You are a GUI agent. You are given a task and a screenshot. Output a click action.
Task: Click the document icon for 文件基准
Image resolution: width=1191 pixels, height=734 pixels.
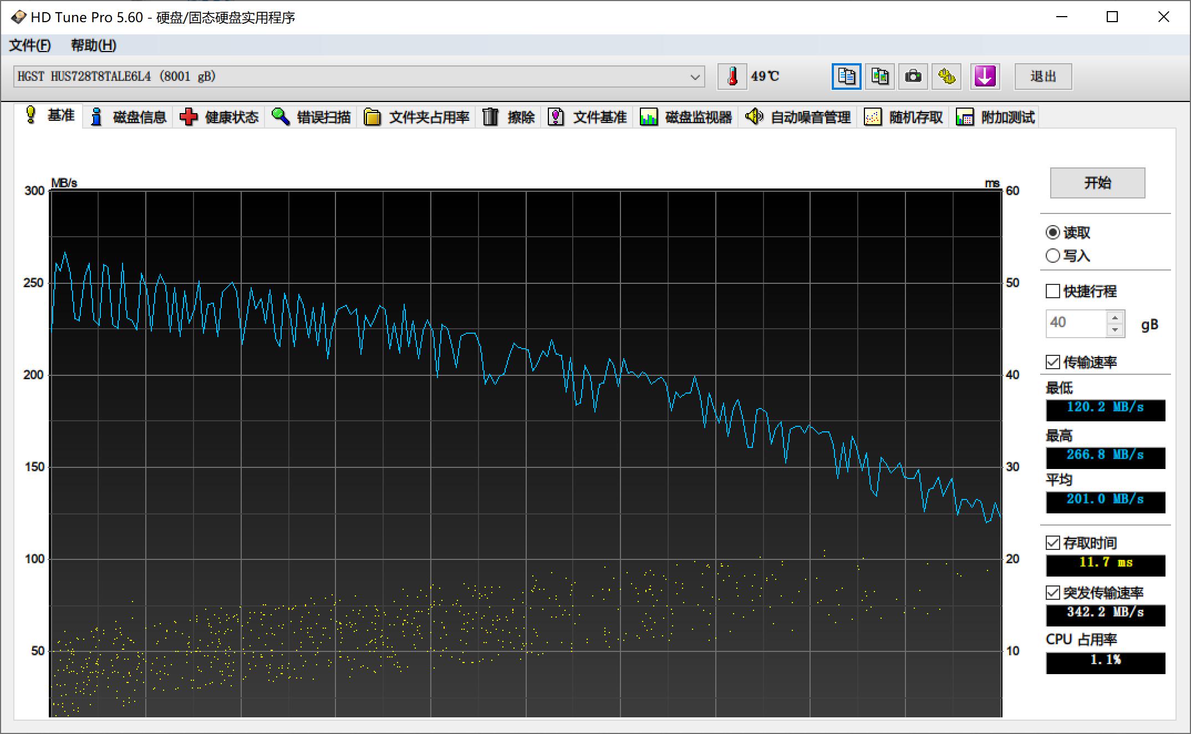pos(556,117)
